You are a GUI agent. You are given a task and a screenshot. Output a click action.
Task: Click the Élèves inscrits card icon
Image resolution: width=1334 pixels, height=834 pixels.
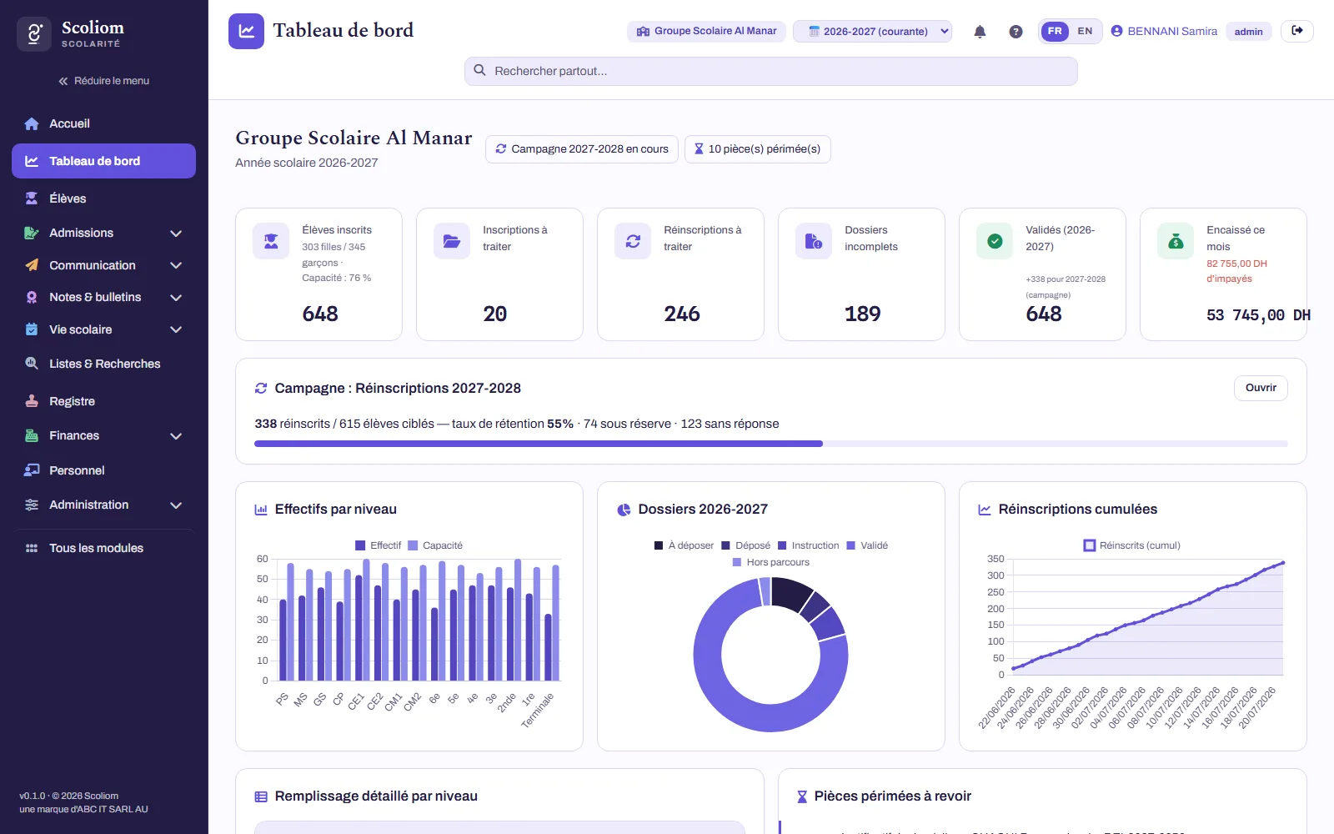pyautogui.click(x=271, y=241)
